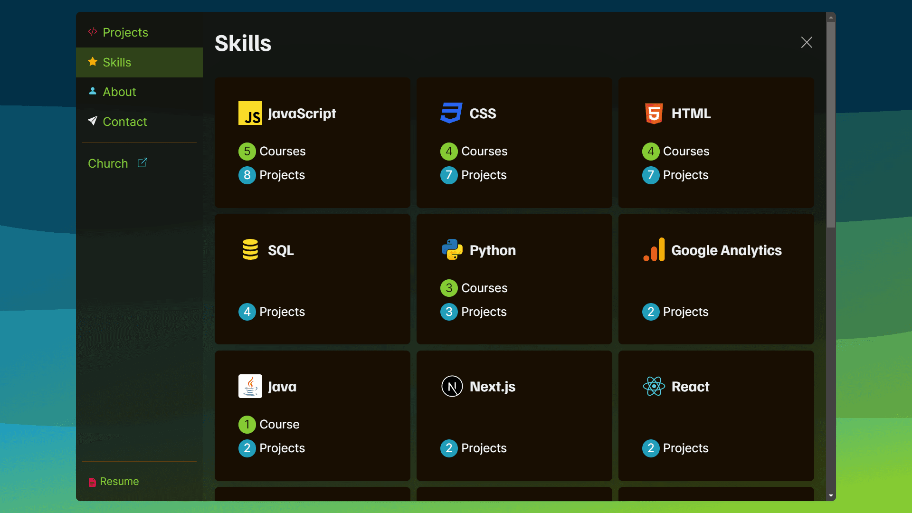Open Python Courses label
Image resolution: width=912 pixels, height=513 pixels.
coord(484,288)
